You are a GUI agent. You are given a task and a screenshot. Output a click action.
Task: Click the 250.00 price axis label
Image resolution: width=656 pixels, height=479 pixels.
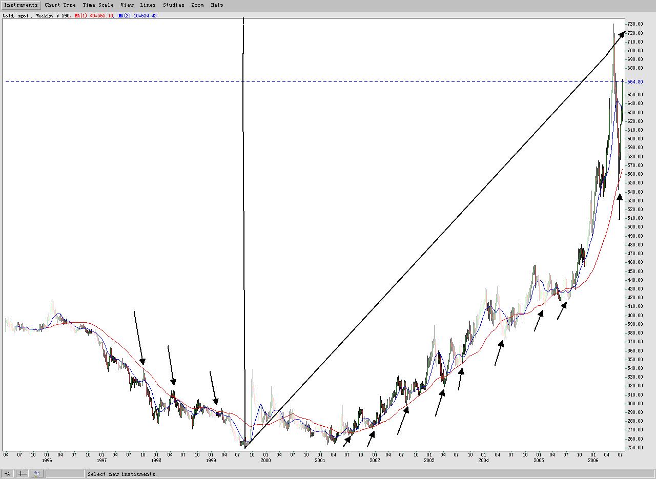pos(635,448)
